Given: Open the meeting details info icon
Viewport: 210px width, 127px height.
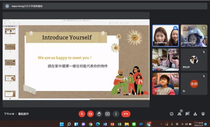Looking at the screenshot, I should [x=172, y=114].
